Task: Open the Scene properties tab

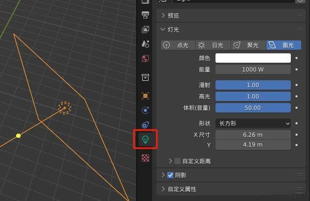Action: pyautogui.click(x=145, y=44)
